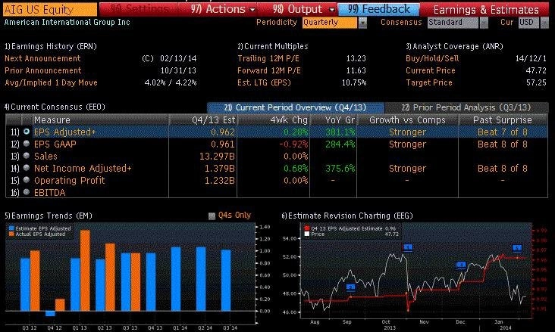Screen dimensions: 555x332
Task: Click the 381.1% YoY growth value
Action: tap(340, 132)
